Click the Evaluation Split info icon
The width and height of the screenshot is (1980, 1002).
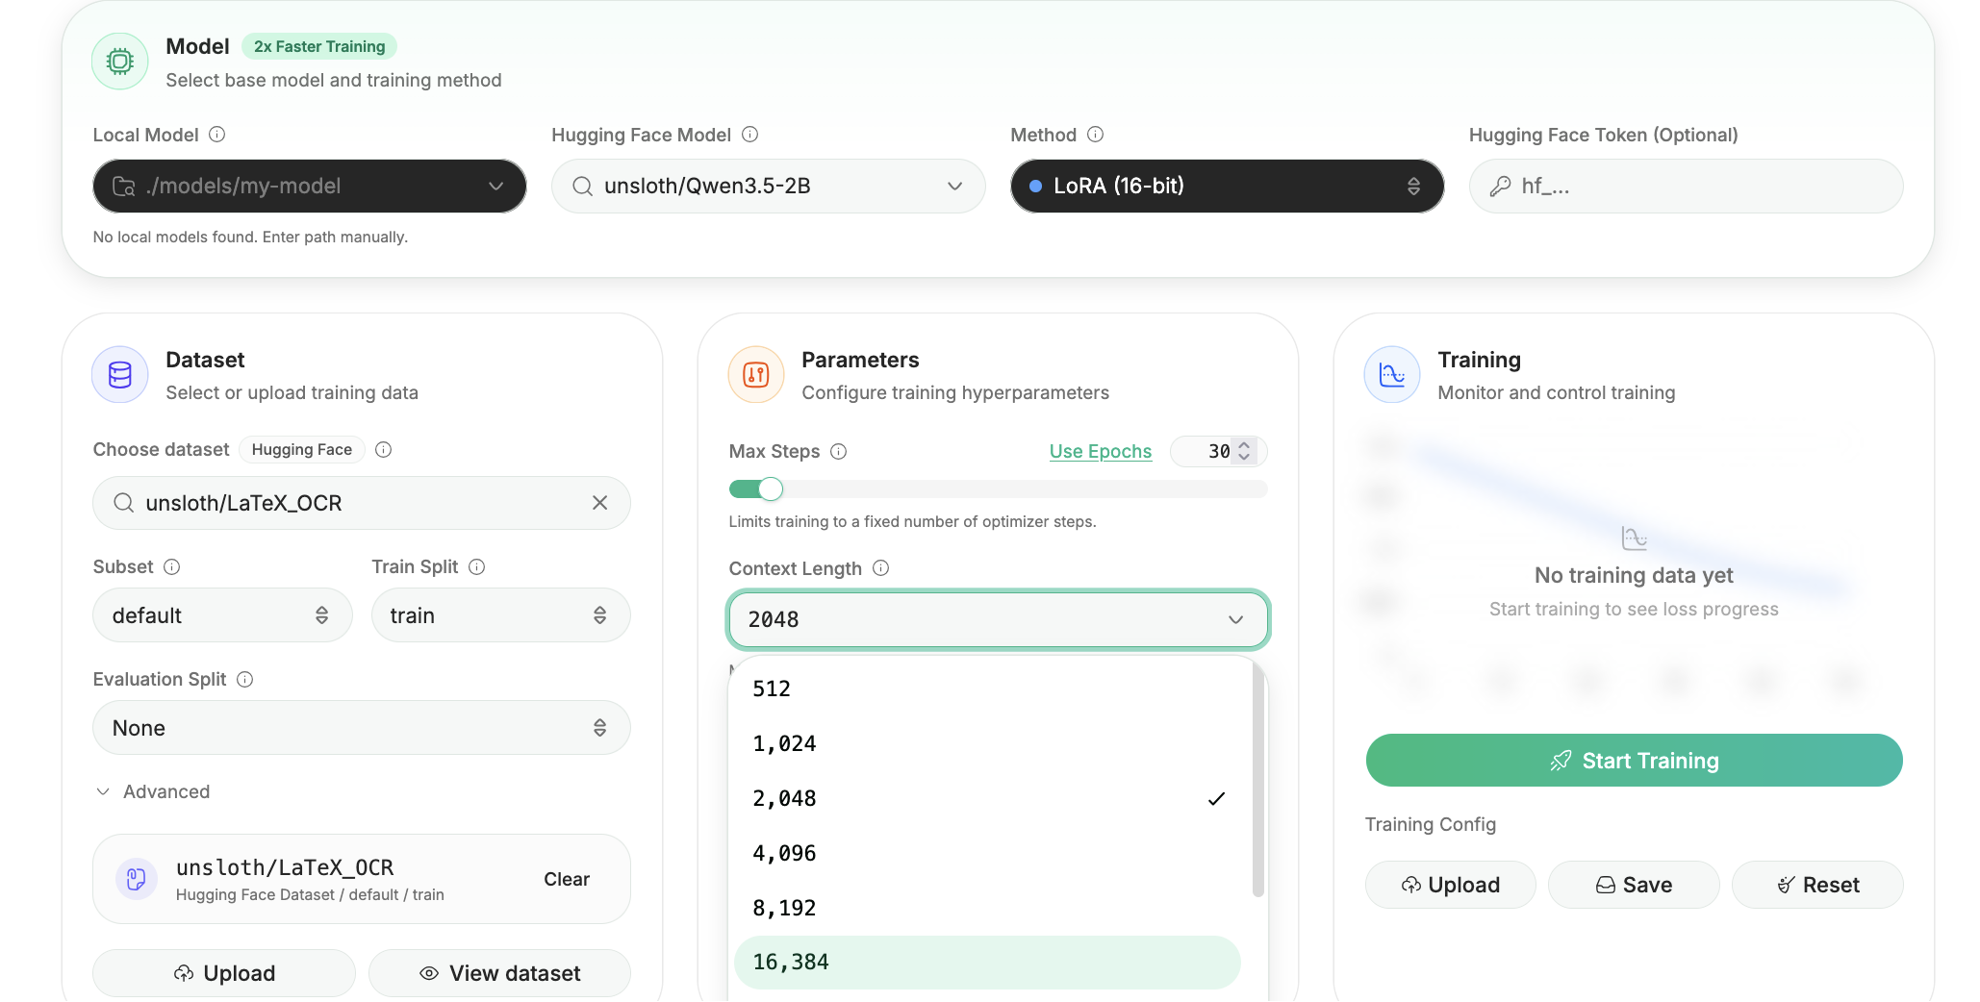(x=245, y=679)
